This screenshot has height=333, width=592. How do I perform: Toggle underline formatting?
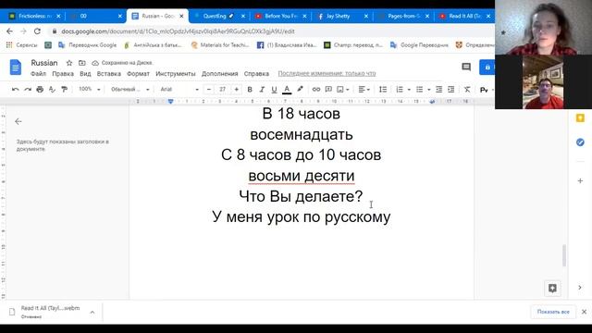[x=274, y=90]
